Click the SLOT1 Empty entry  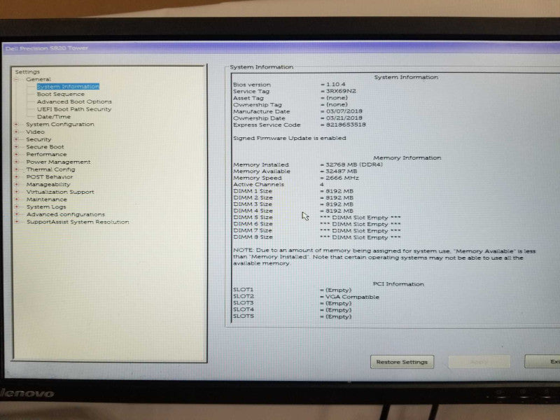[292, 290]
